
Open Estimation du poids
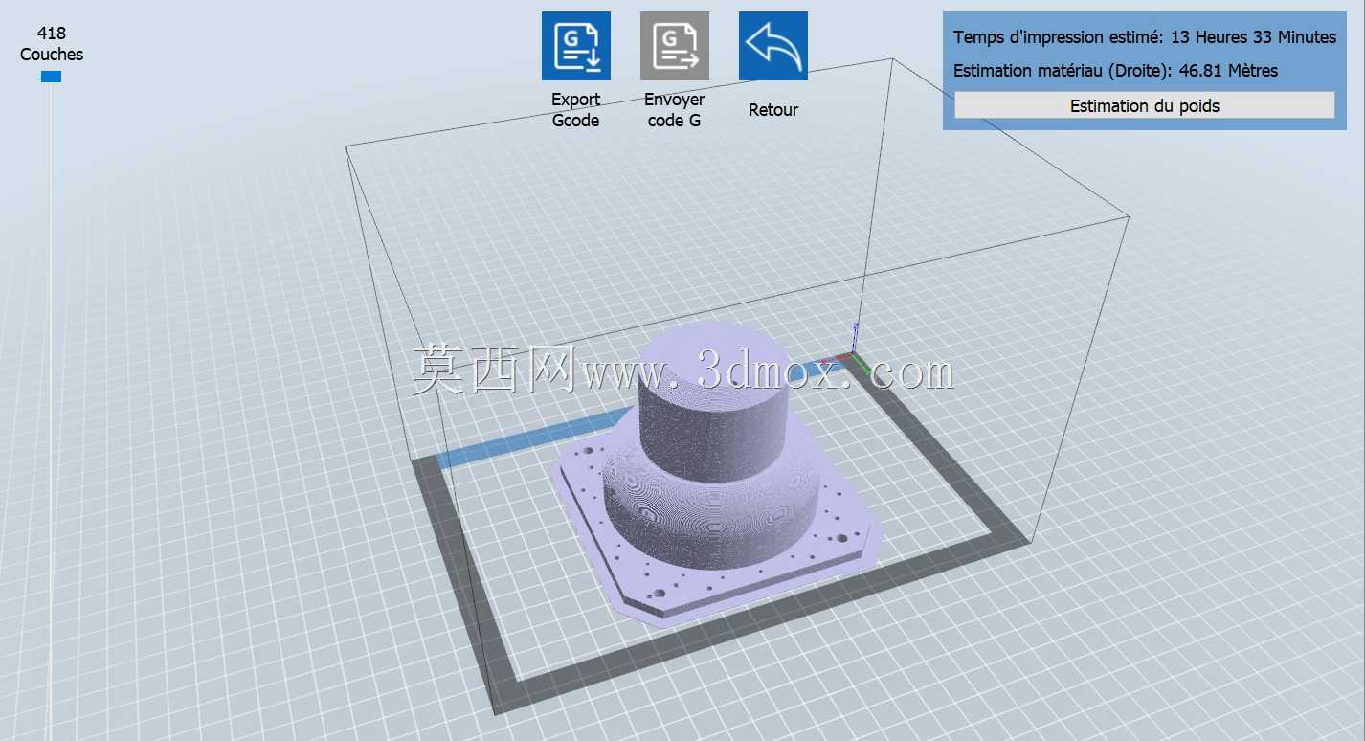[x=1145, y=105]
